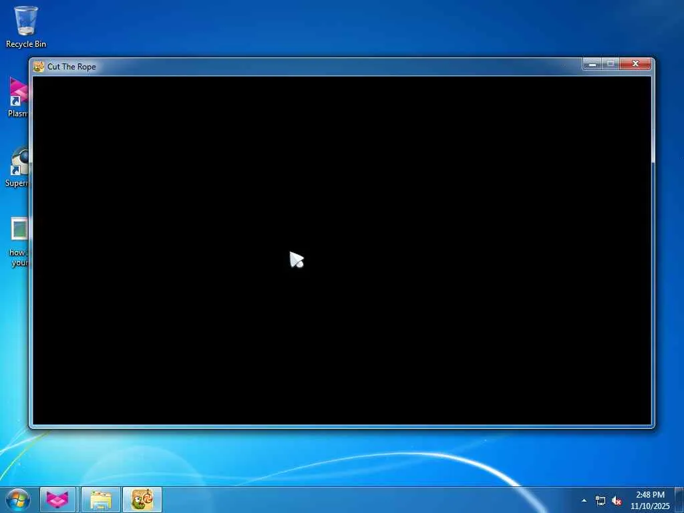Select Cut The Rope taskbar button
684x513 pixels.
142,500
